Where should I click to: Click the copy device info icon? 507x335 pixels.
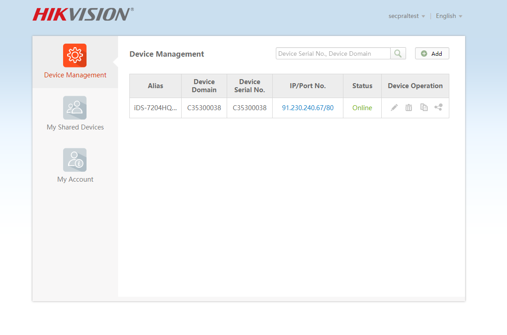[x=424, y=107]
